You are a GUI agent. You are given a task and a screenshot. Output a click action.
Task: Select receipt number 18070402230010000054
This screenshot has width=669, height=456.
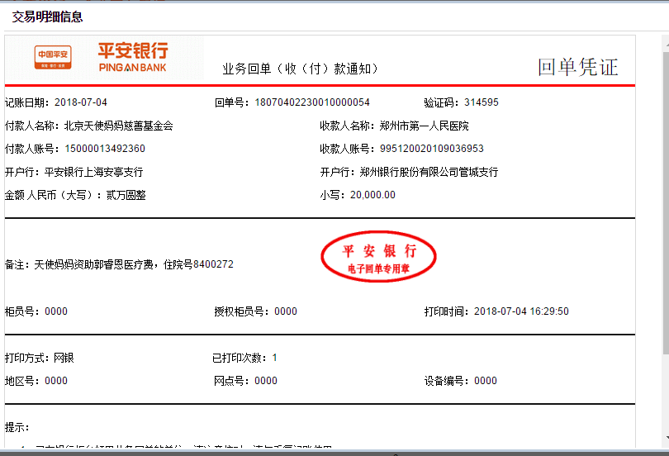(312, 102)
